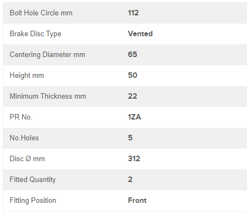Click the Fitted Quantity label
The width and height of the screenshot is (247, 216).
(x=33, y=180)
